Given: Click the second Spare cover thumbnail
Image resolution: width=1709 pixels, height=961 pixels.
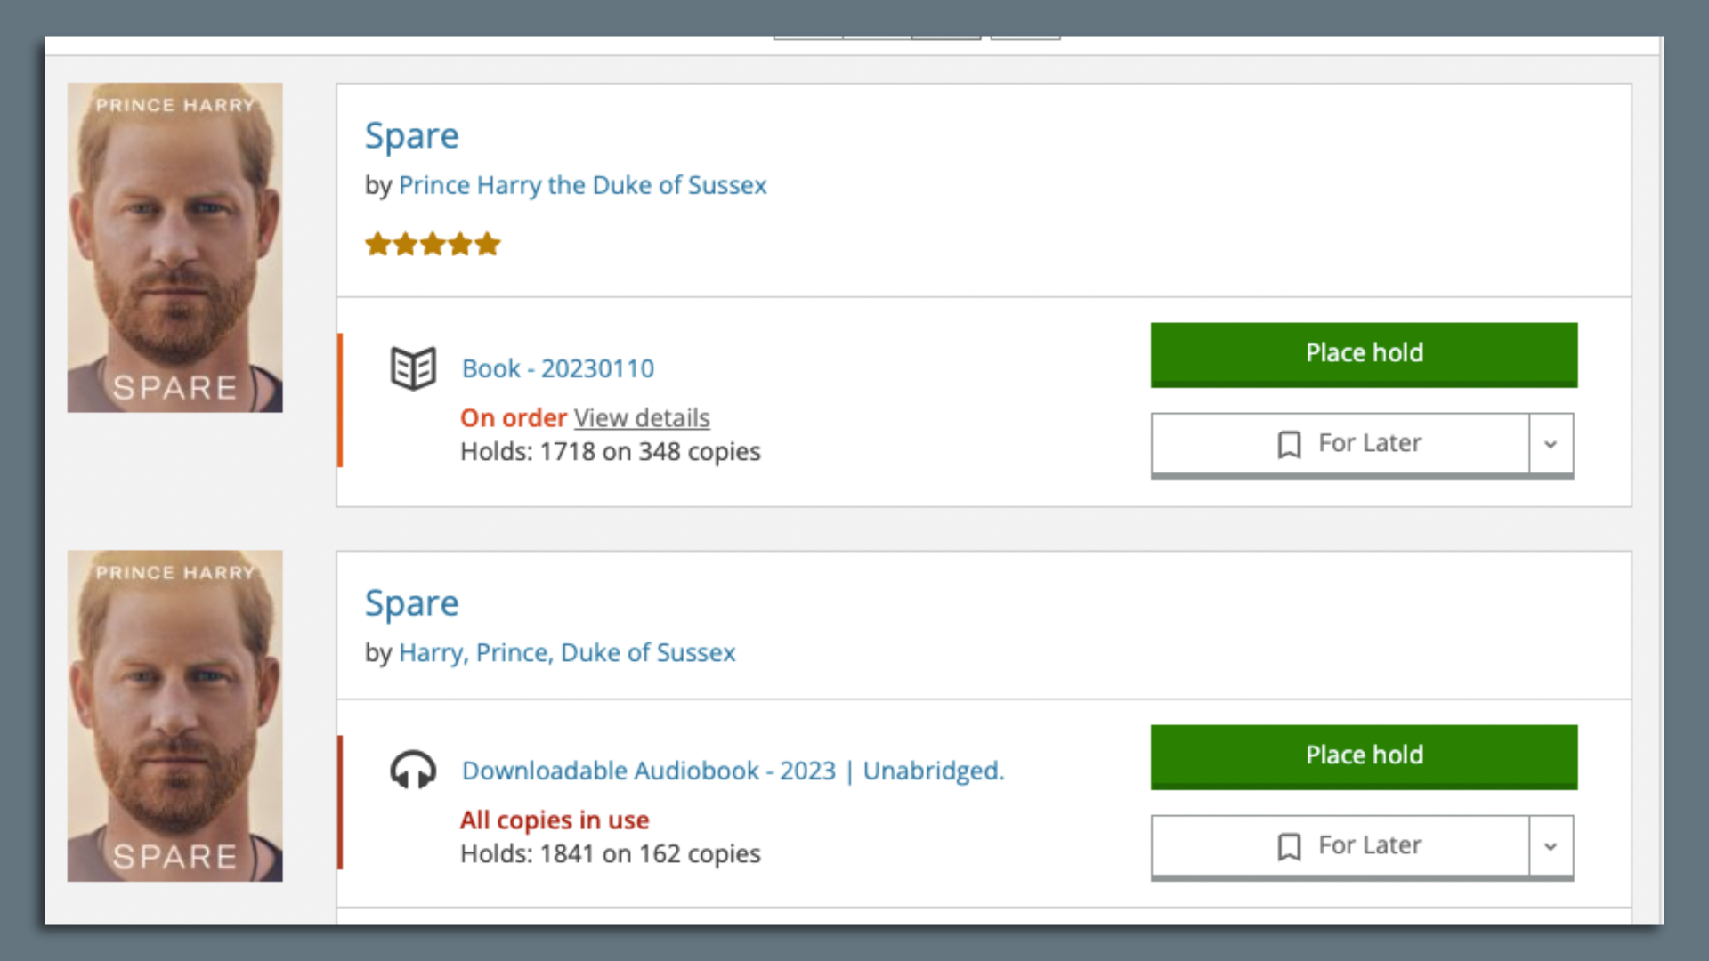Looking at the screenshot, I should pyautogui.click(x=175, y=715).
